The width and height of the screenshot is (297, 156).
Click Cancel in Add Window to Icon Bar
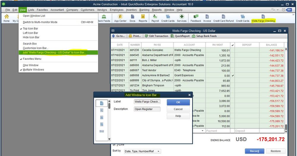coord(178,109)
